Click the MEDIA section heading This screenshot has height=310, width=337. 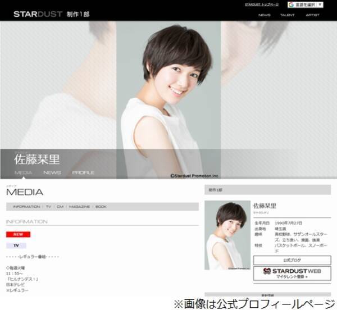tap(25, 192)
